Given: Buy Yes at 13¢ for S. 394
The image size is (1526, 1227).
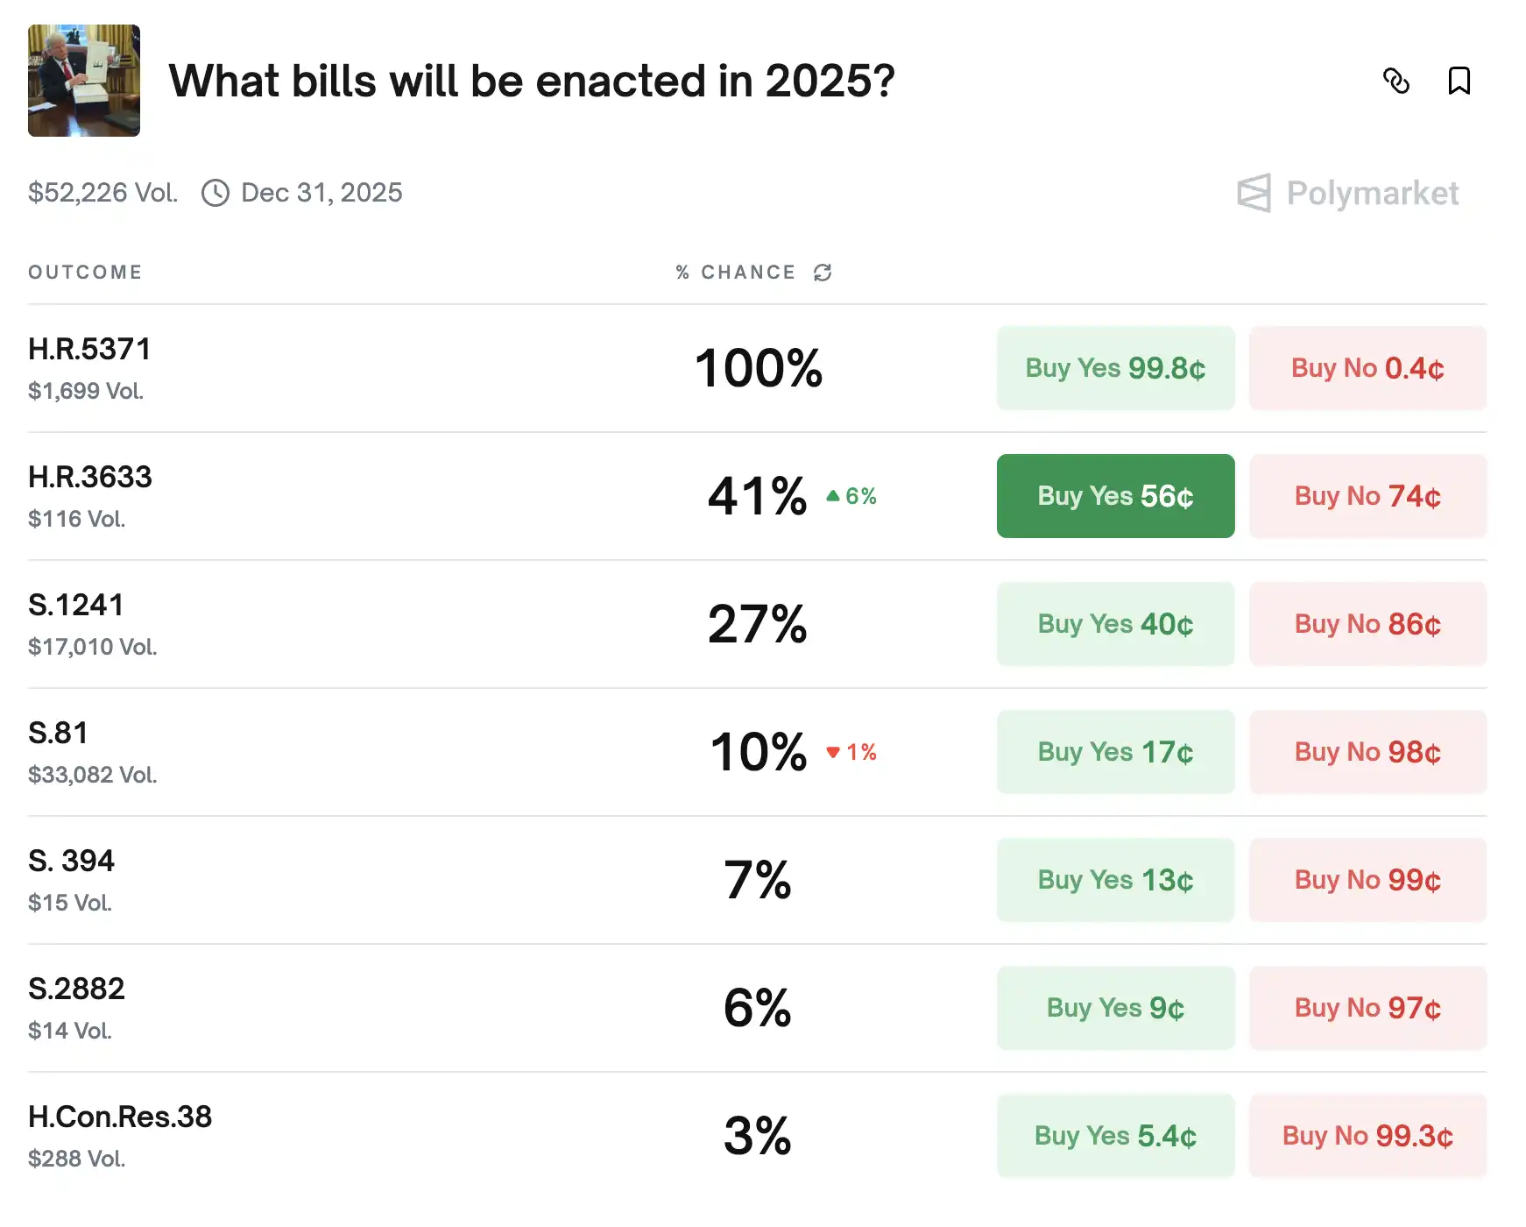Looking at the screenshot, I should [1115, 880].
